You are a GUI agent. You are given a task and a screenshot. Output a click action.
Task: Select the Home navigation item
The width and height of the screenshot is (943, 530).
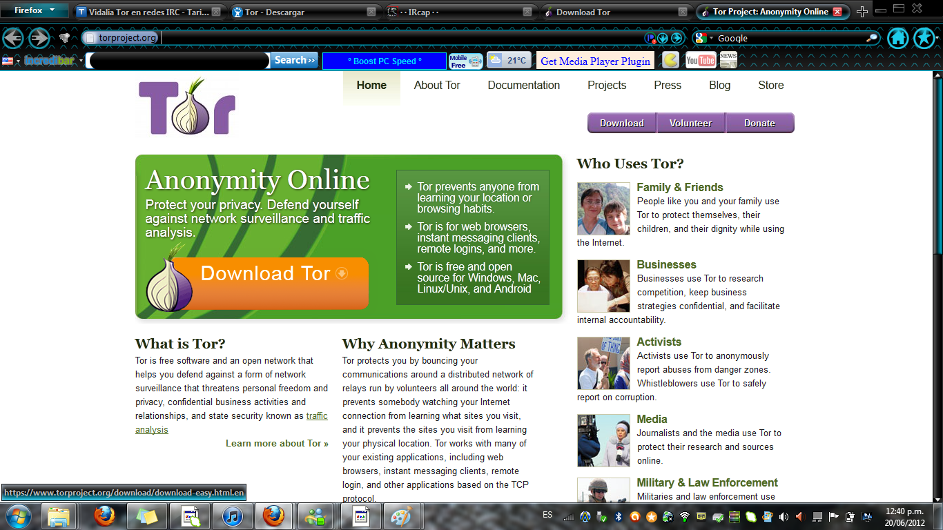[371, 86]
